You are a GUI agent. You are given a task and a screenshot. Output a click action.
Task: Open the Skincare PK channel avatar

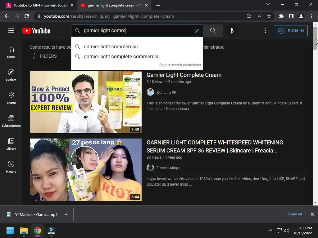coord(150,92)
